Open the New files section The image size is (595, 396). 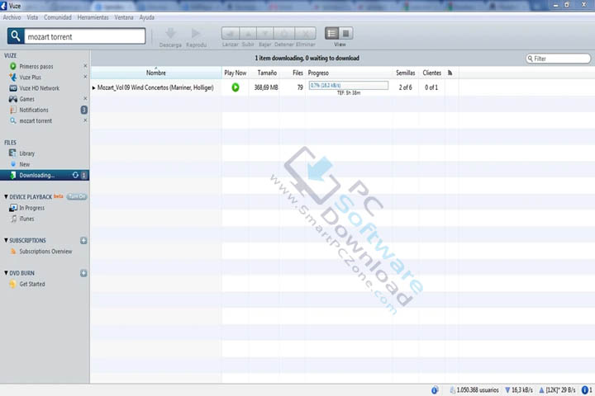(25, 164)
